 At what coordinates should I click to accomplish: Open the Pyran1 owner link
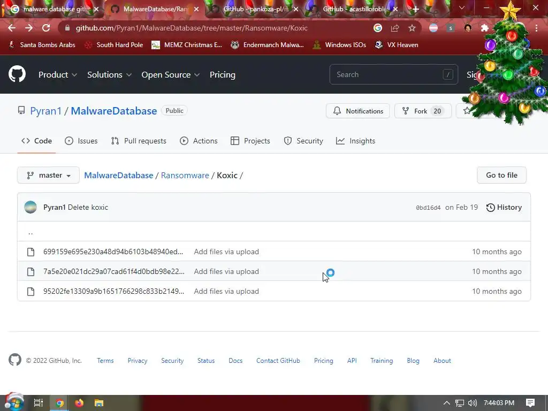click(x=46, y=111)
